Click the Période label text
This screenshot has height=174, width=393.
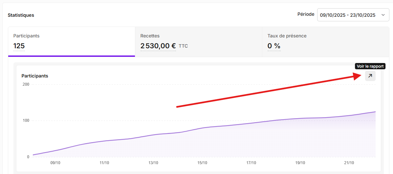coord(306,14)
